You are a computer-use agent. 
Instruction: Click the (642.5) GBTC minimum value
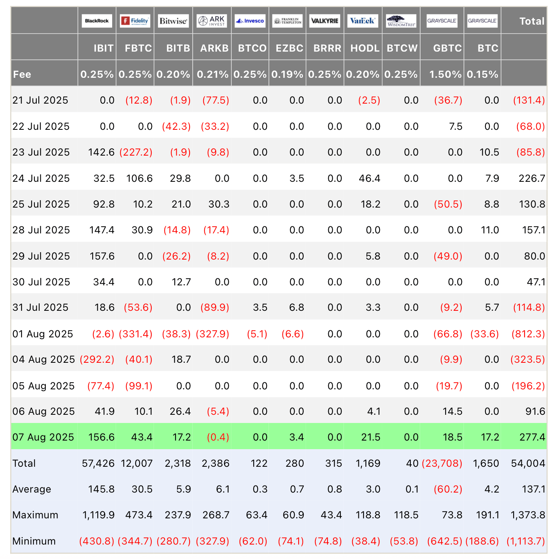tap(445, 541)
